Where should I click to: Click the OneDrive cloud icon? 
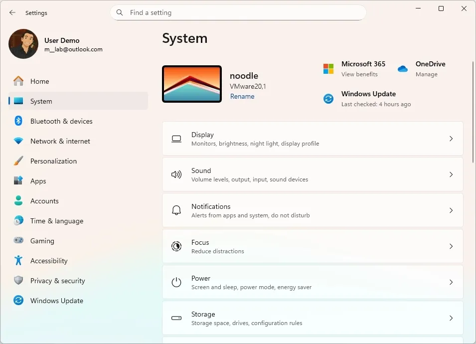(x=403, y=69)
